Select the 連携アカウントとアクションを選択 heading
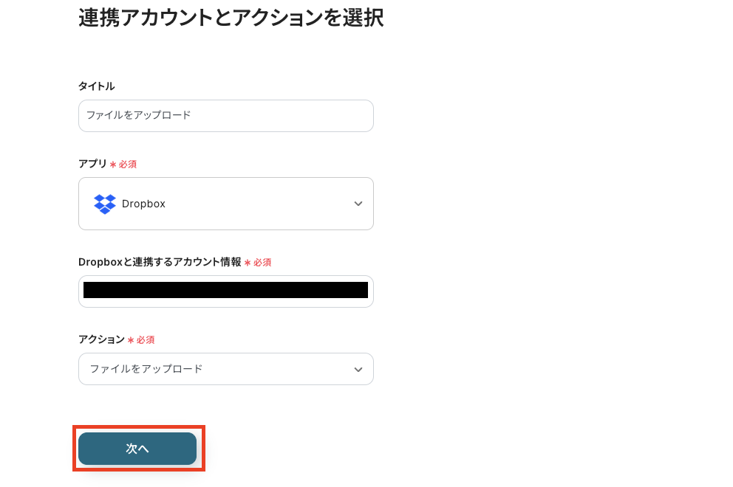Screen dimensions: 733x487 point(230,17)
